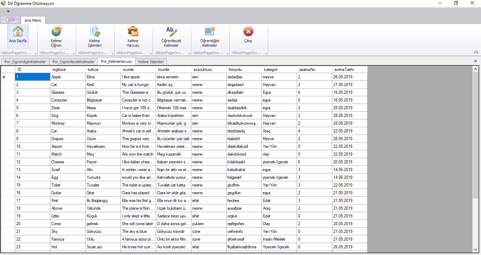The width and height of the screenshot is (481, 255).
Task: Click the Kelime Havuzu toolbox icon
Action: [133, 35]
